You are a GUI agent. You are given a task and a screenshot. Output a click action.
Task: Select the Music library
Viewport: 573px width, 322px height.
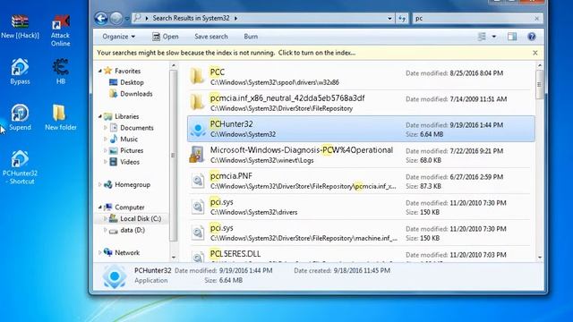click(129, 140)
